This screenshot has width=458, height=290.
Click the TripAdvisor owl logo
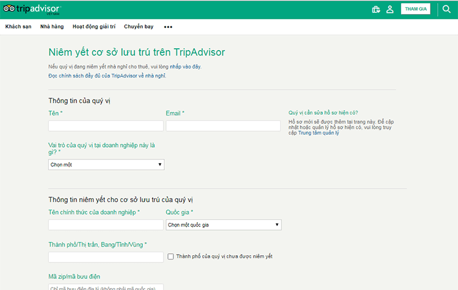32,9
